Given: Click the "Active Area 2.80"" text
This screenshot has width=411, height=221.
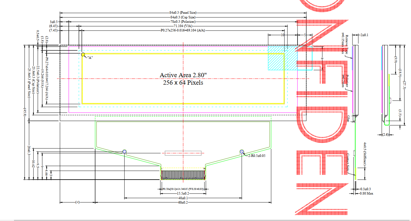Looking at the screenshot, I should pos(183,75).
